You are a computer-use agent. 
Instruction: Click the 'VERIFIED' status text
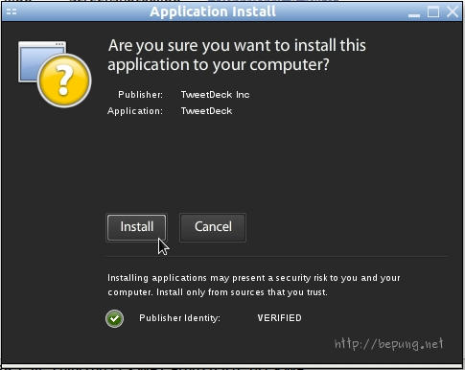coord(279,318)
